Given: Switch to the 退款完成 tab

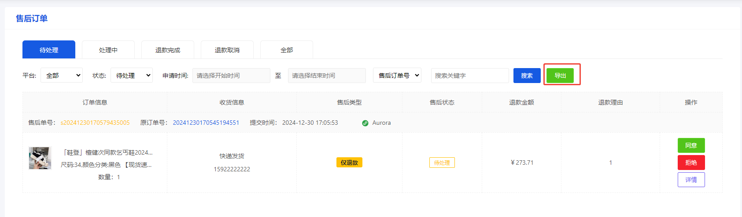Looking at the screenshot, I should (x=168, y=50).
